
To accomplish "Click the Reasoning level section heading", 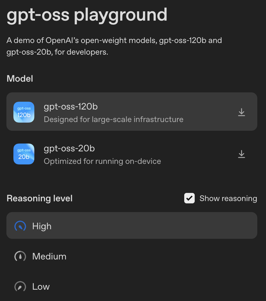I will coord(39,198).
